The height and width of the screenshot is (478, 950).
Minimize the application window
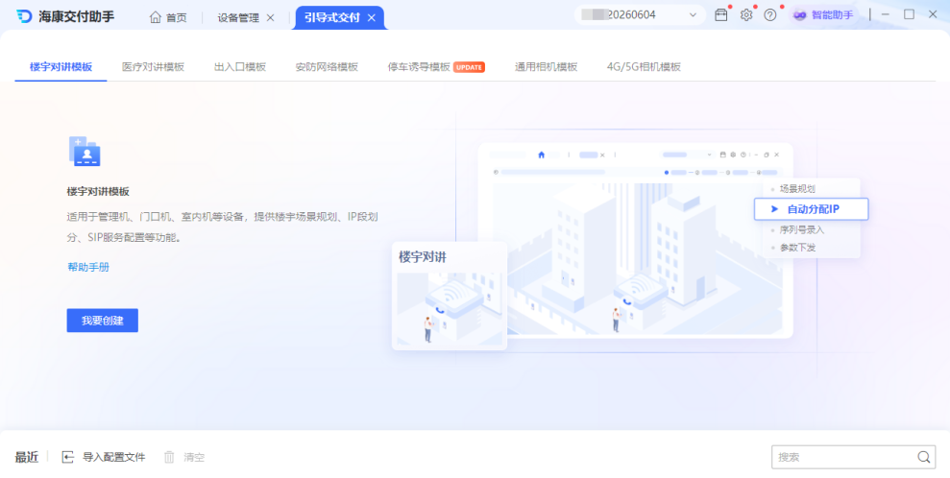(886, 14)
